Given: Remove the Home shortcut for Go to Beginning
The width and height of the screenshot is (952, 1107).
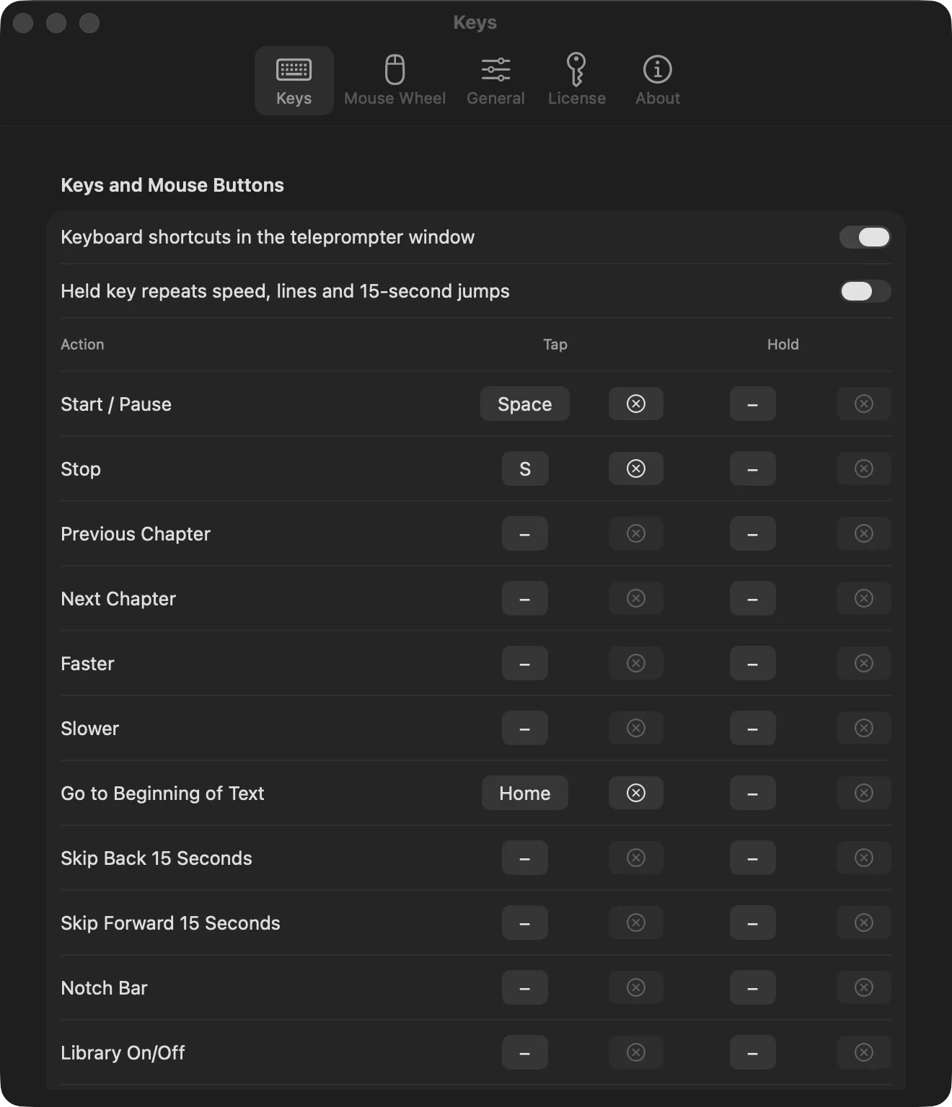Looking at the screenshot, I should [x=635, y=793].
